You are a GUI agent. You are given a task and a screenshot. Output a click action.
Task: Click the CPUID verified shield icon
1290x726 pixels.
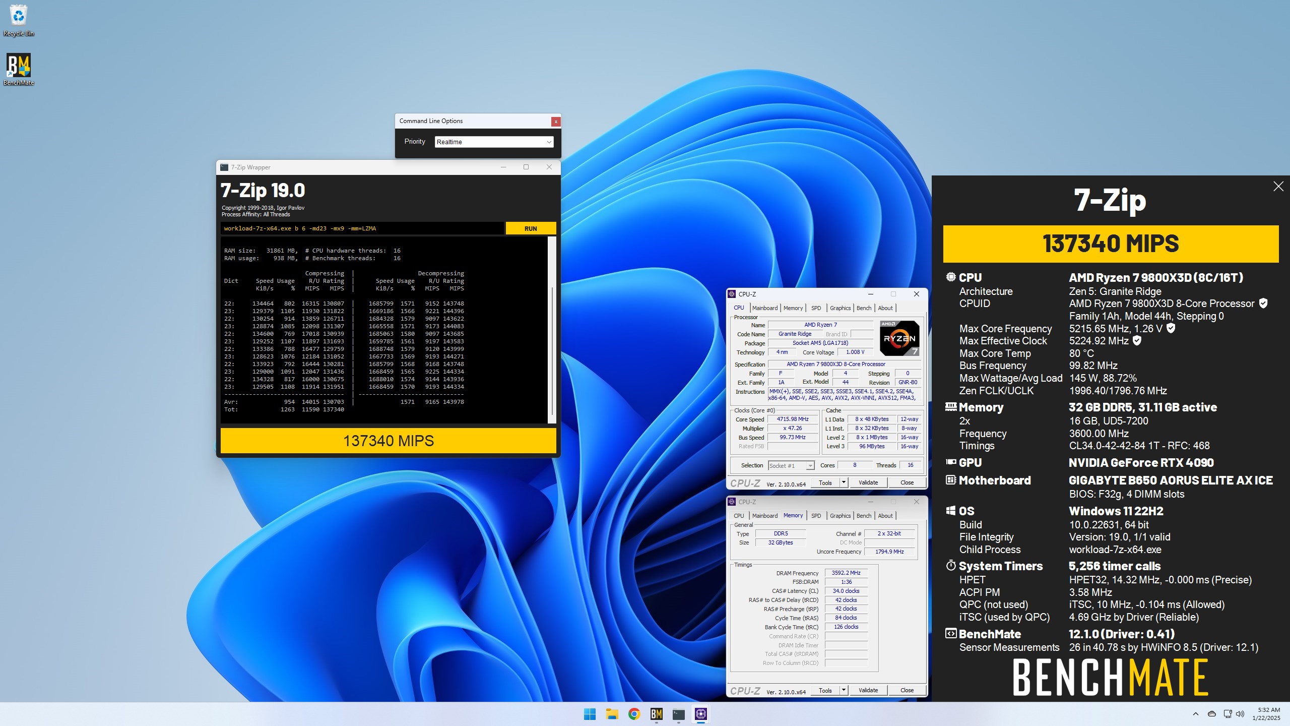tap(1263, 303)
